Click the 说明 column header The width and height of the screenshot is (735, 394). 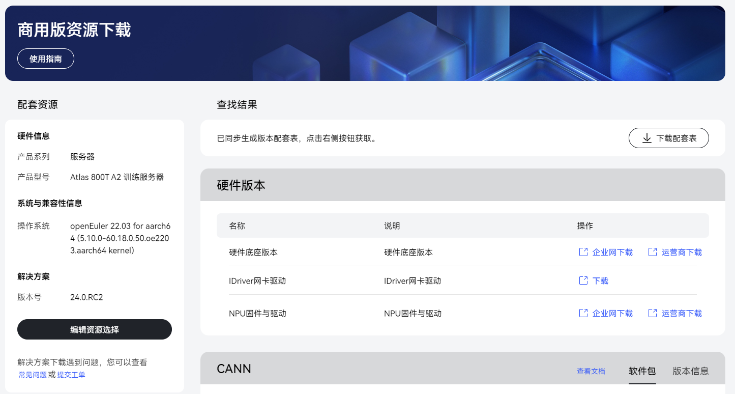pyautogui.click(x=392, y=226)
